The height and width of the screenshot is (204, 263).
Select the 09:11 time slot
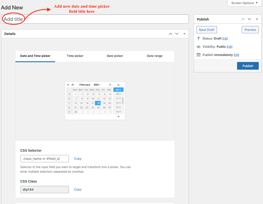tap(118, 90)
